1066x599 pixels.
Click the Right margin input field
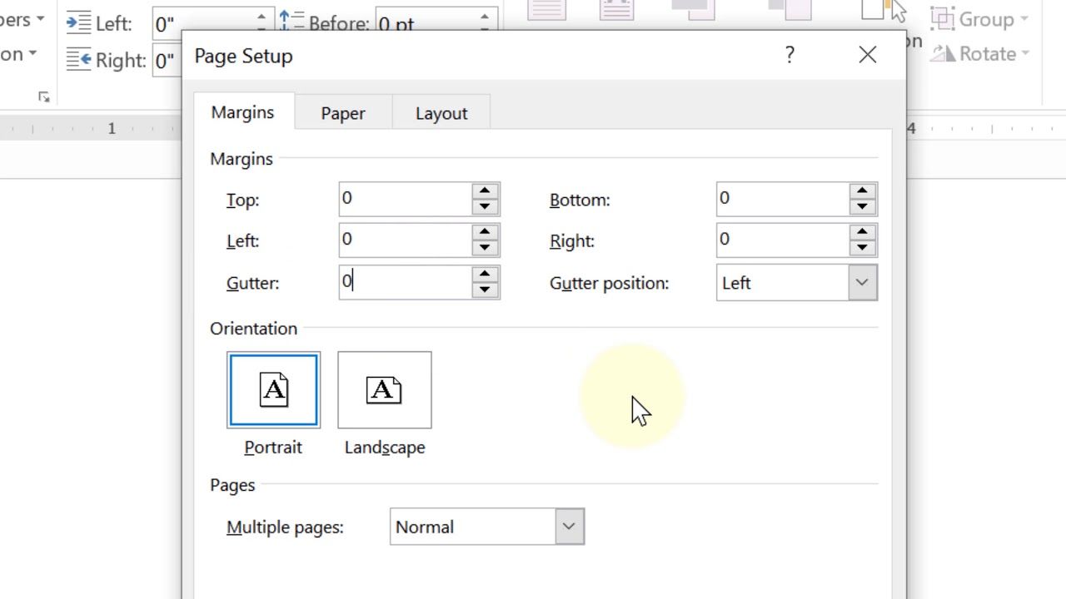tap(783, 240)
